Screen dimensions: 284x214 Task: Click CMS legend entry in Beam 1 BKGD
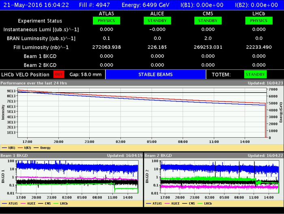tap(45, 203)
